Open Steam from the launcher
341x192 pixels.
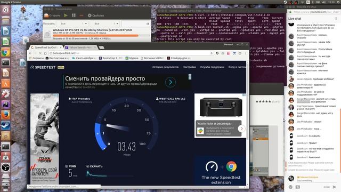coord(5,125)
